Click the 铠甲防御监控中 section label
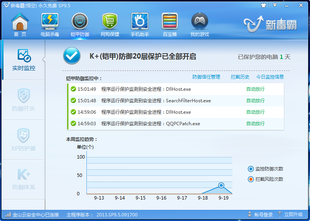The image size is (310, 221). click(84, 79)
